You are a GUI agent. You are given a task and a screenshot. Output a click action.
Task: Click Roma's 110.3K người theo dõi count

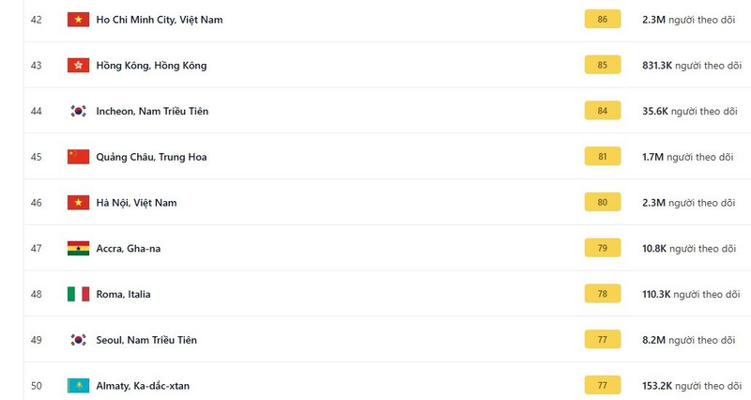(x=689, y=294)
